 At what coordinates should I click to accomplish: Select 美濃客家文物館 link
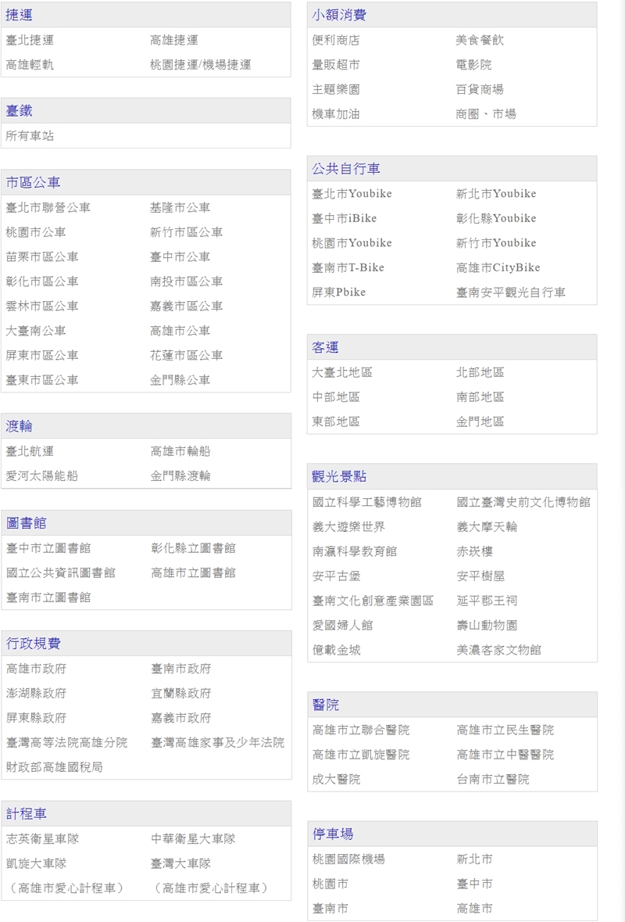(499, 651)
